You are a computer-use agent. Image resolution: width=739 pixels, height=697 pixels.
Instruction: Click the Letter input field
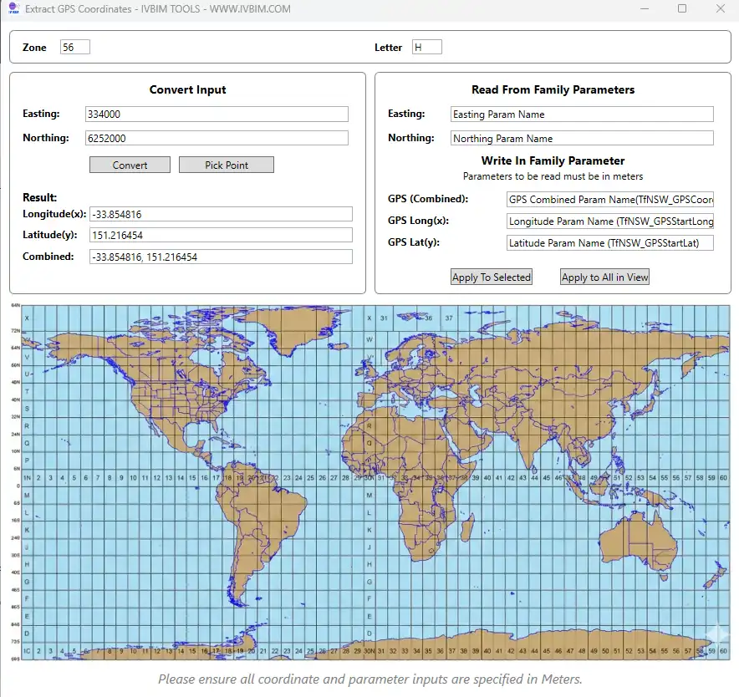pyautogui.click(x=426, y=48)
